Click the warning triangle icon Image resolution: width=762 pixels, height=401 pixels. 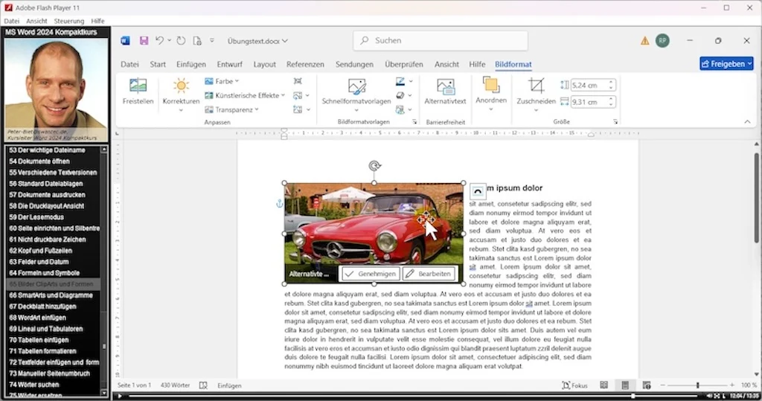[645, 41]
